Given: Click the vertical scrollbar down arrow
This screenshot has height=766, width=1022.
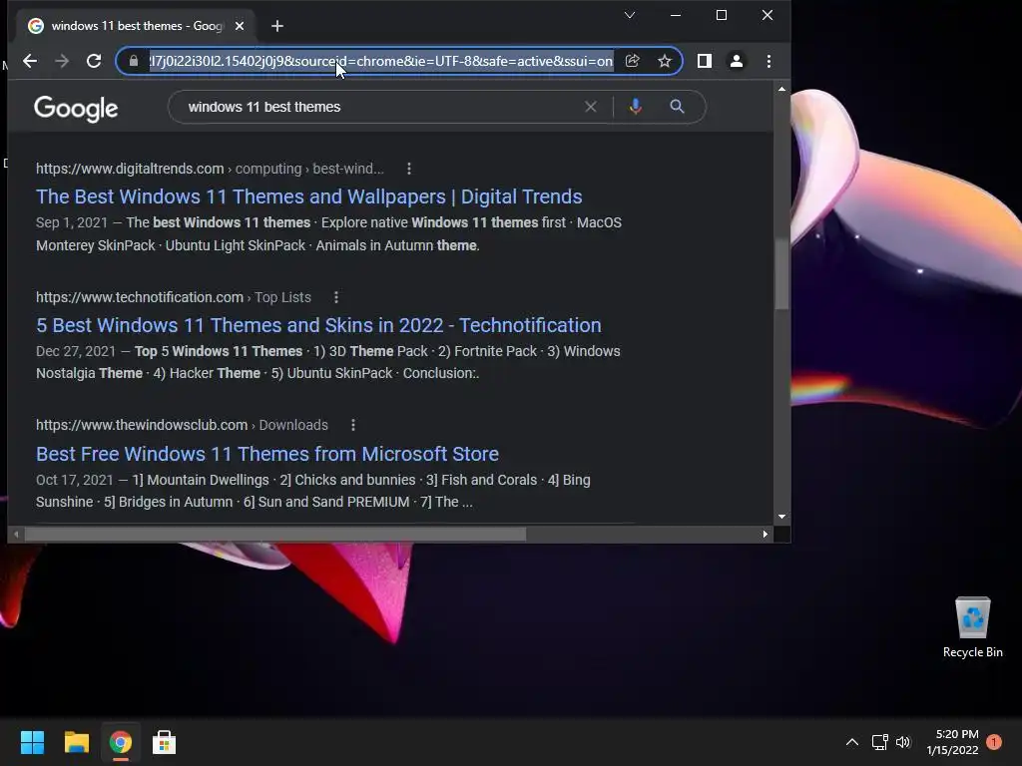Looking at the screenshot, I should click(781, 517).
